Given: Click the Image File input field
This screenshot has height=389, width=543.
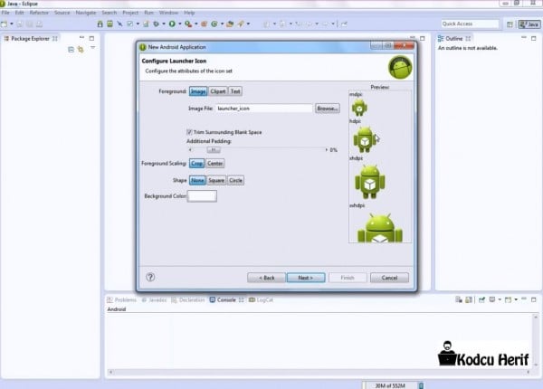Looking at the screenshot, I should click(x=264, y=109).
